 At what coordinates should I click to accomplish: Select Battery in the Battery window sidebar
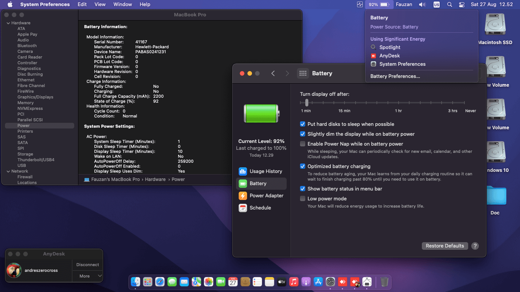(x=261, y=183)
